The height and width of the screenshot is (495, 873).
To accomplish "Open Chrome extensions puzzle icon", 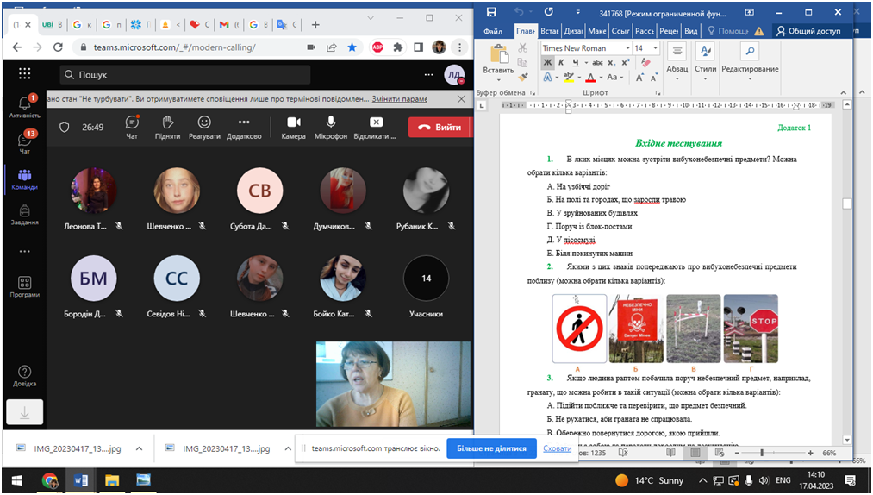I will 397,47.
